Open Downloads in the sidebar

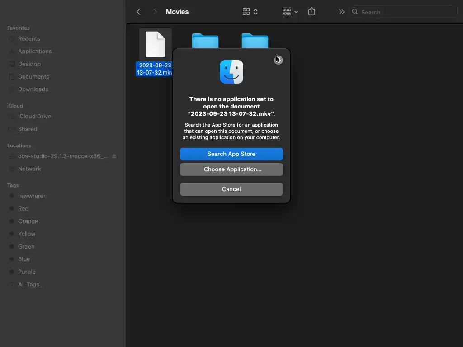tap(33, 89)
